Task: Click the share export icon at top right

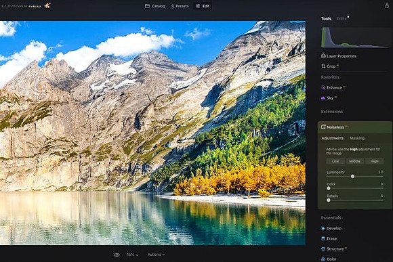Action: 387,6
